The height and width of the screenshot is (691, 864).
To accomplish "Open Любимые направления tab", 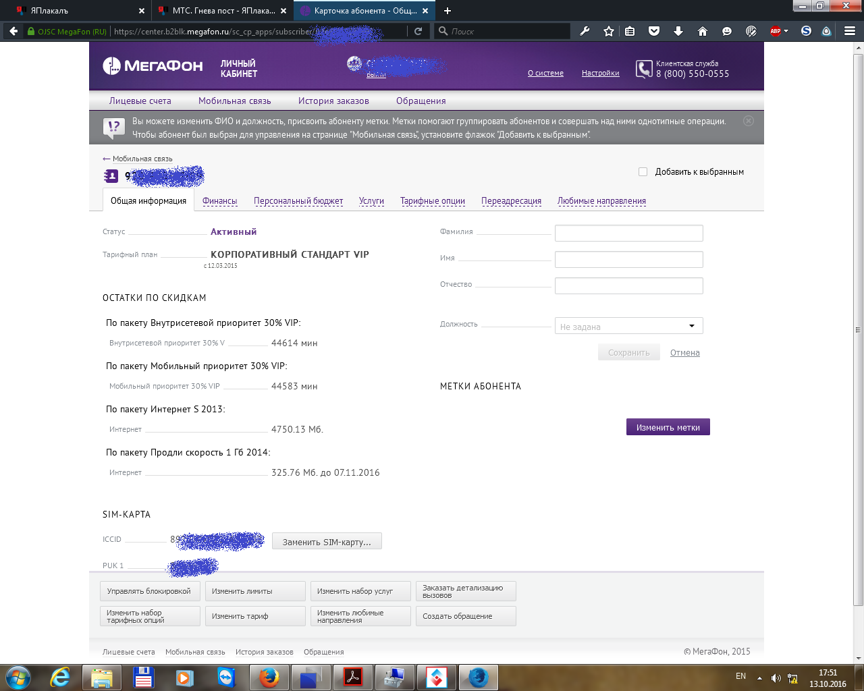I will point(601,201).
